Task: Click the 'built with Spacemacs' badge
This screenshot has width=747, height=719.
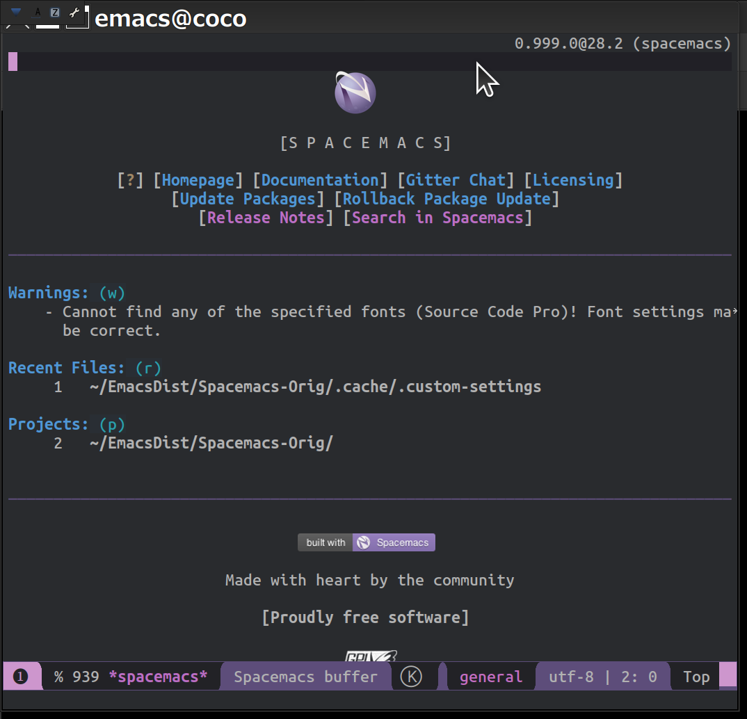Action: coord(367,542)
